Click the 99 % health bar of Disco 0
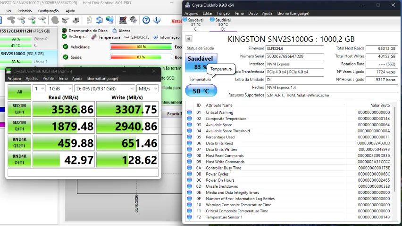 (x=16, y=39)
